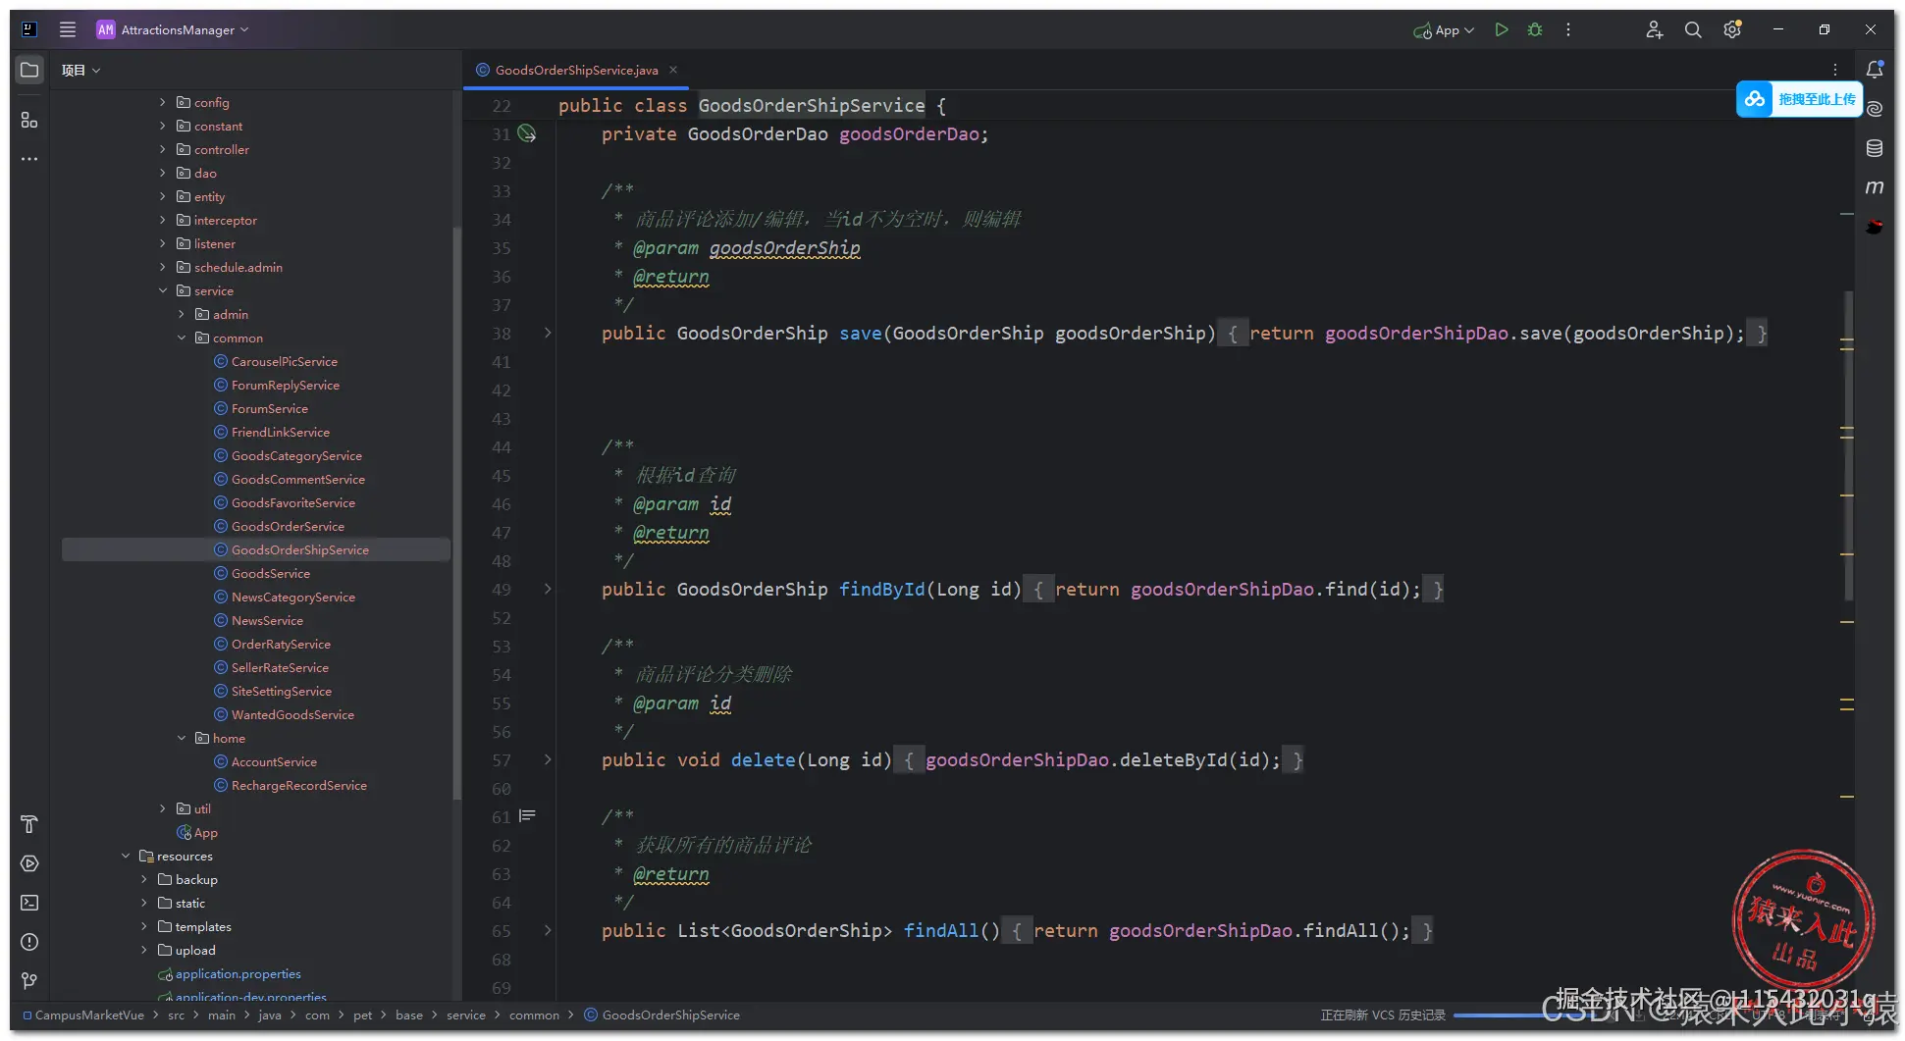Open the AttractionsManager project dropdown

click(x=173, y=30)
